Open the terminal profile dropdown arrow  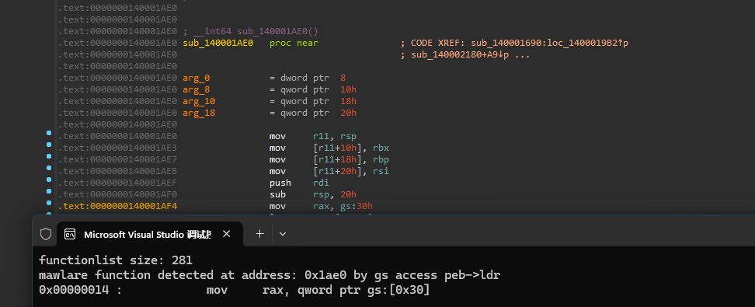click(x=283, y=234)
